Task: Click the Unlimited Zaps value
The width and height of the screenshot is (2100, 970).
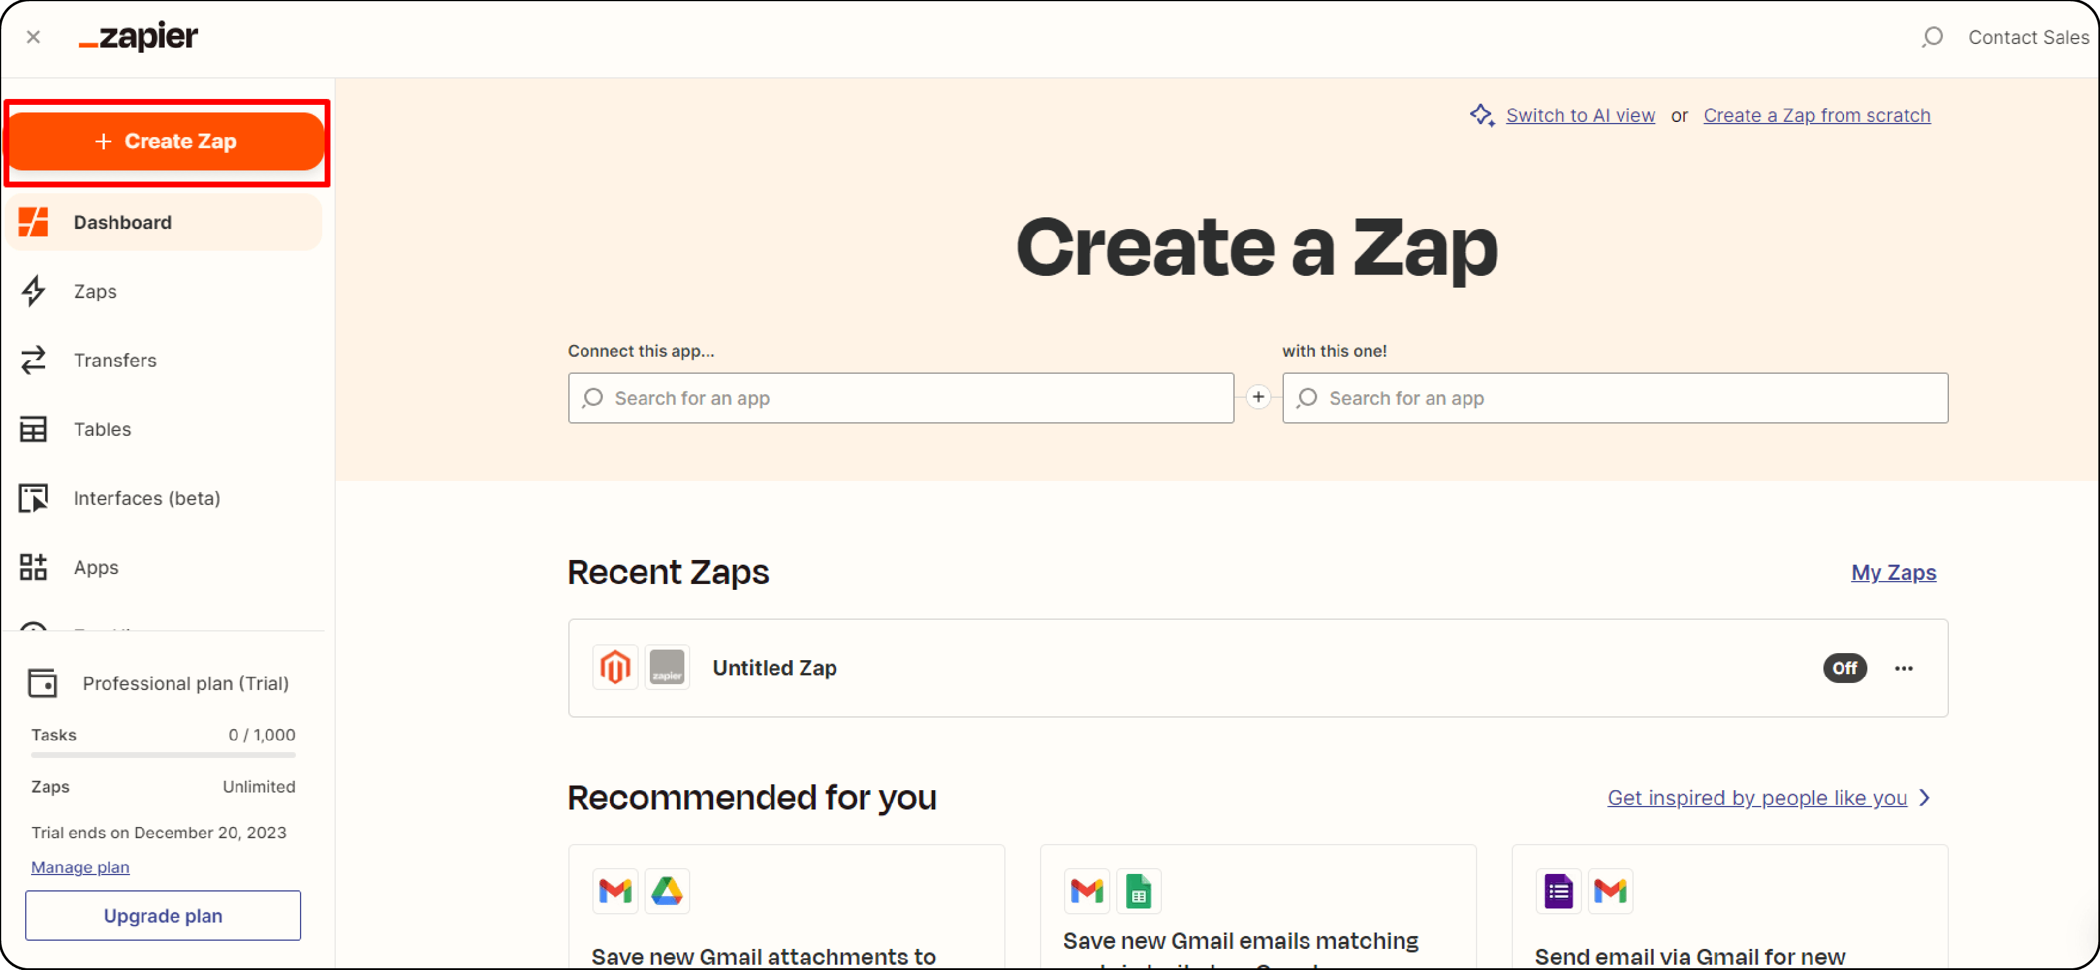Action: 259,787
